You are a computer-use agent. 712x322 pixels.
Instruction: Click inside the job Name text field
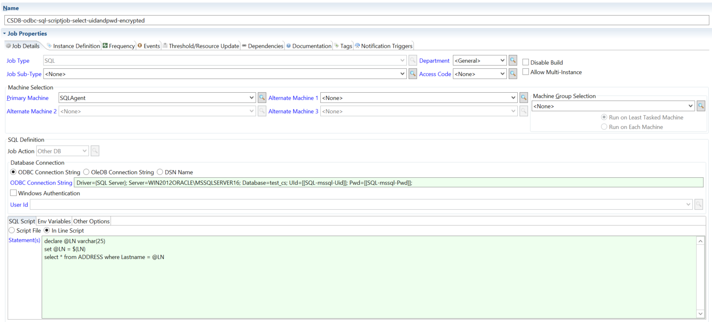pos(356,21)
